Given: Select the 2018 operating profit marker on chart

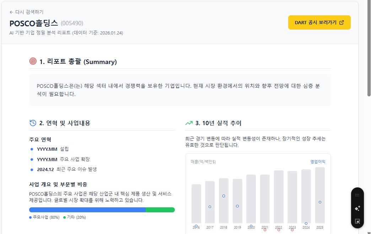Looking at the screenshot, I should point(224,196).
